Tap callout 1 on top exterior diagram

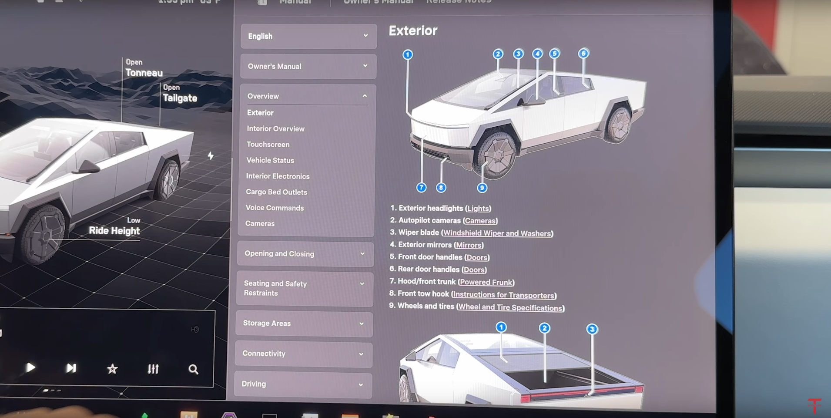[x=408, y=55]
